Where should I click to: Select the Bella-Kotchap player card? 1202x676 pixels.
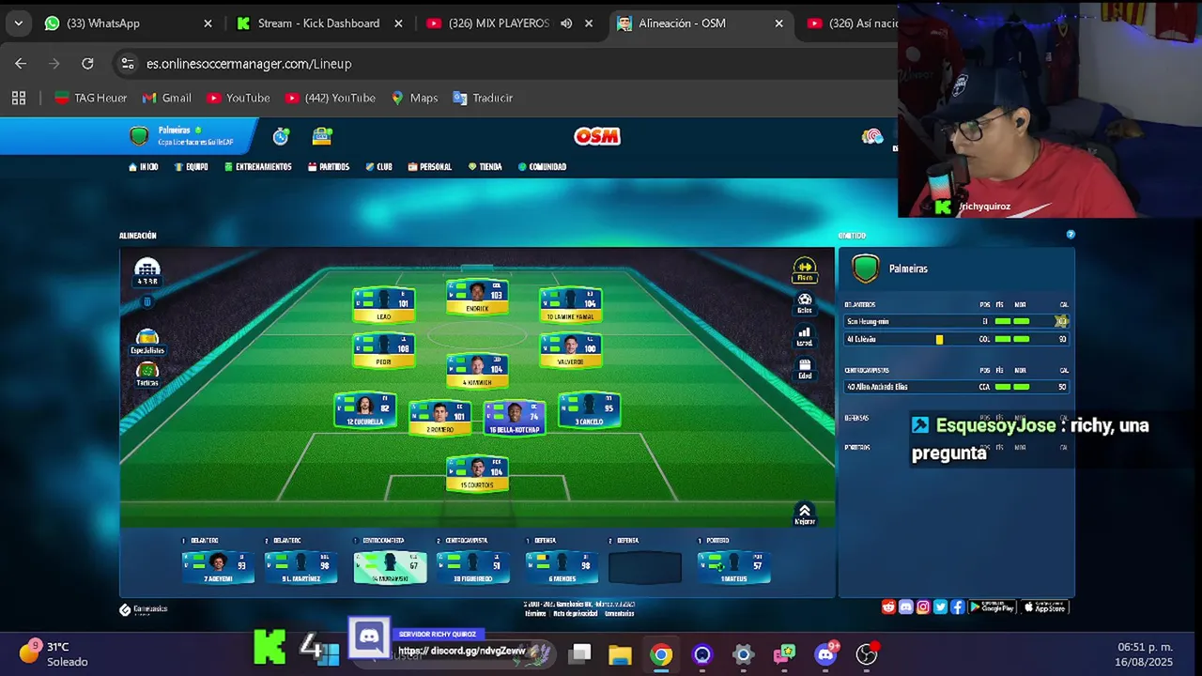515,419
